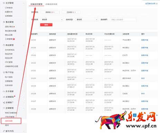Image resolution: width=160 pixels, height=133 pixels.
Task: Click the 售后管理 section icon in sidebar
Action: pyautogui.click(x=4, y=22)
